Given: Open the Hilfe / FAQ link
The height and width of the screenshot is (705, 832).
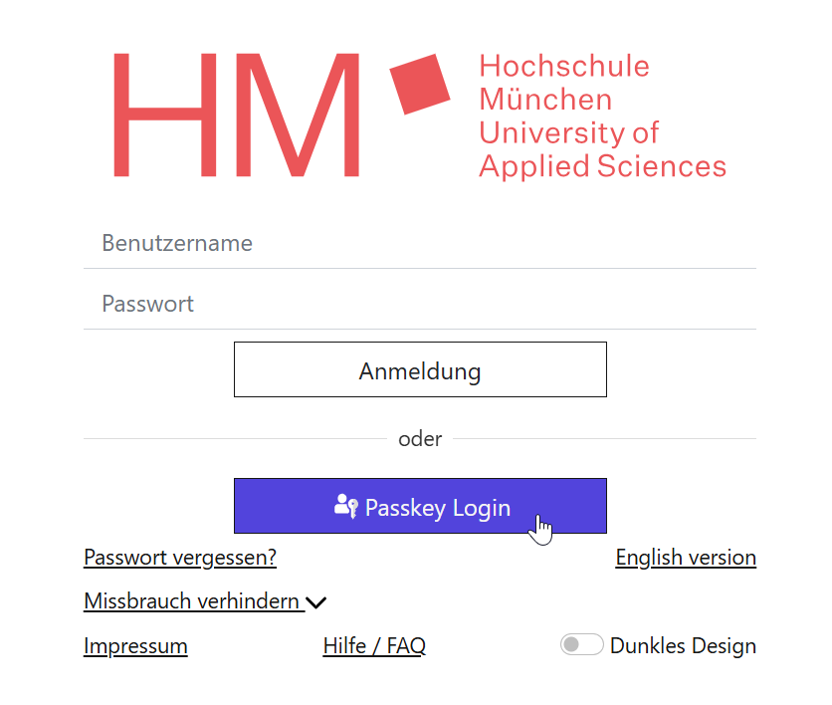Looking at the screenshot, I should pos(374,646).
